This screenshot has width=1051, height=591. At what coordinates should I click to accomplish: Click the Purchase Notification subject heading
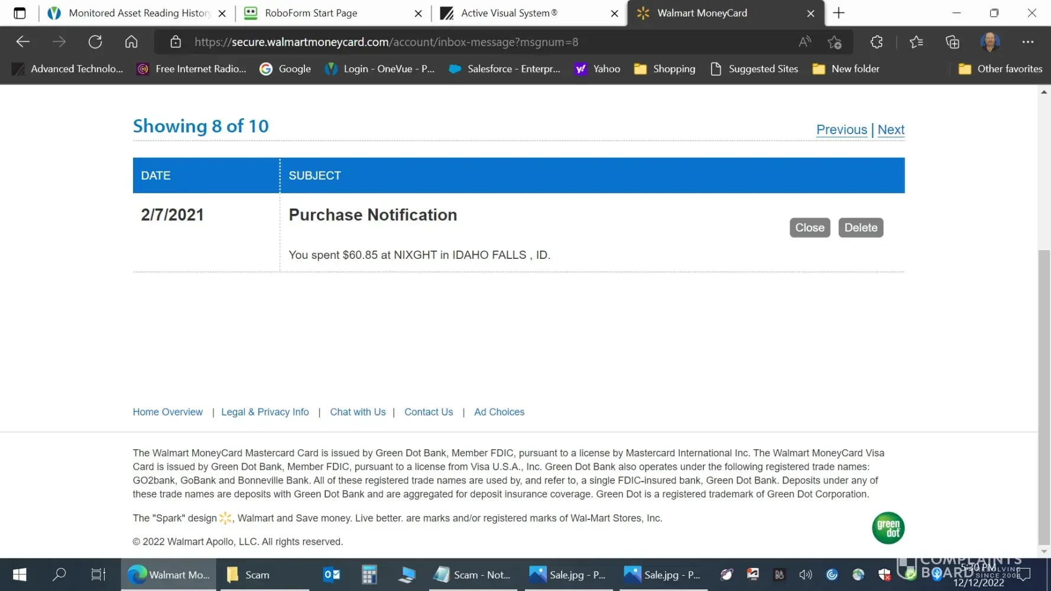[x=373, y=215]
